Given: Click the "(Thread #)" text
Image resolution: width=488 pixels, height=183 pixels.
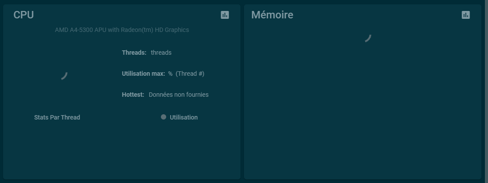Looking at the screenshot, I should (x=190, y=74).
